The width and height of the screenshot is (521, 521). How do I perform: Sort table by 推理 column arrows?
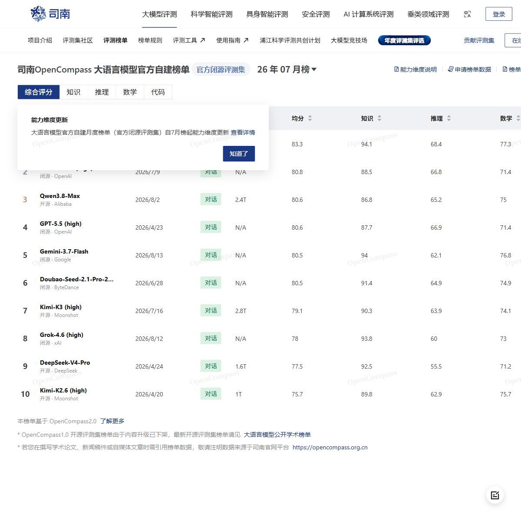click(x=448, y=119)
